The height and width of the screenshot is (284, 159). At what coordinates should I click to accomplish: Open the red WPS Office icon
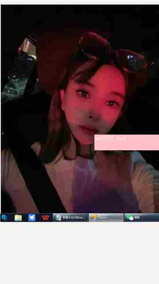tap(46, 217)
